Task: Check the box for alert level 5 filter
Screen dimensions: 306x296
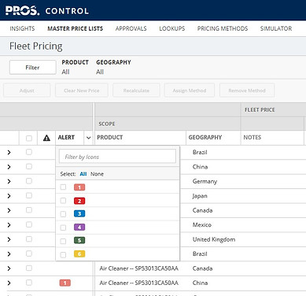Action: click(63, 241)
